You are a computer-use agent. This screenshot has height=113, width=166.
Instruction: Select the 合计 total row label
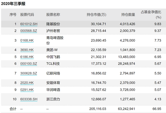(x=13, y=109)
